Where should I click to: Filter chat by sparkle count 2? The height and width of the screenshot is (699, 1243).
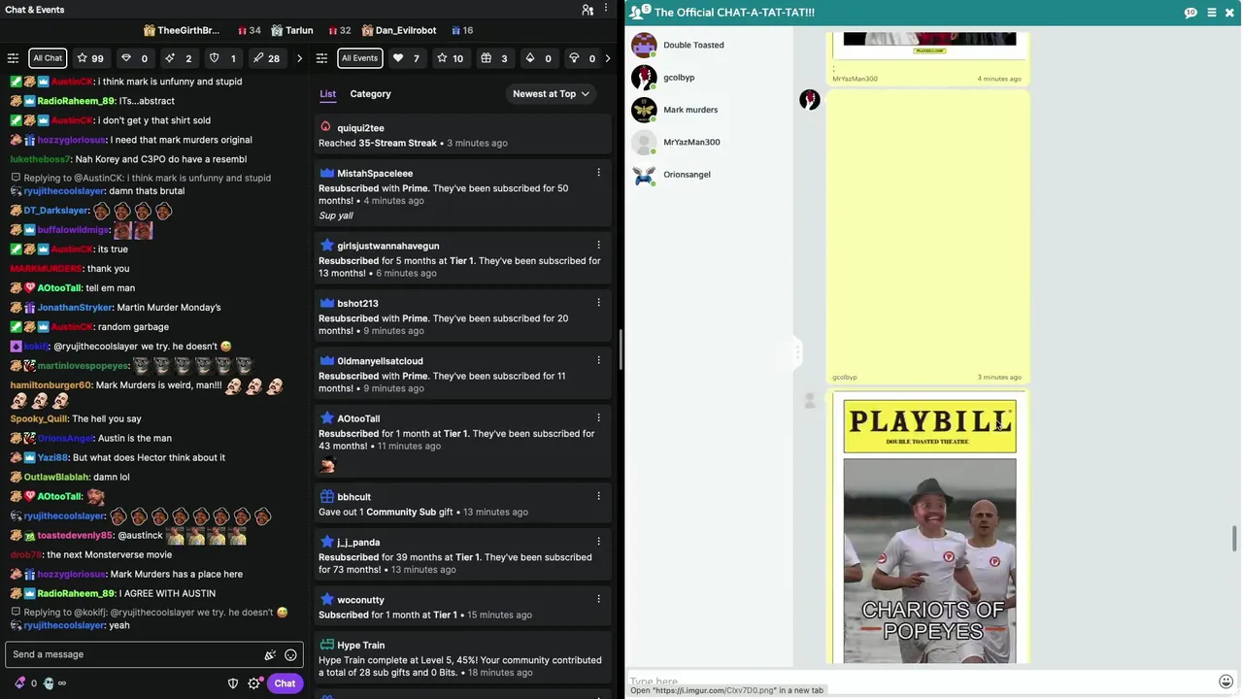pos(180,58)
